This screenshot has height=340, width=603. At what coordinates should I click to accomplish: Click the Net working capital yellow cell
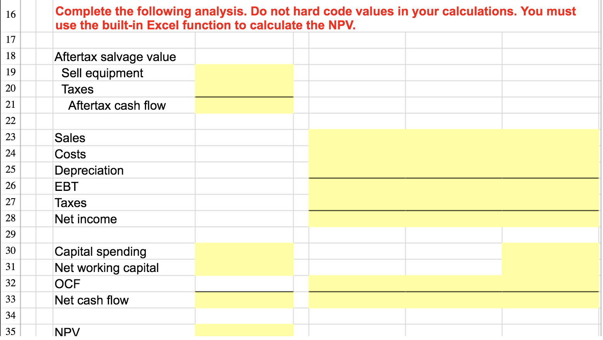(x=244, y=268)
